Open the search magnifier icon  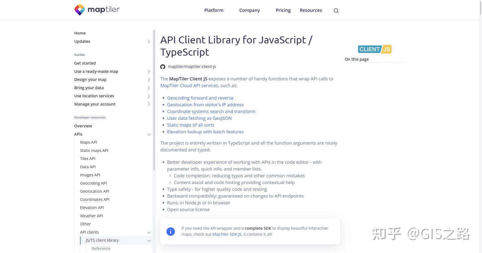click(336, 11)
